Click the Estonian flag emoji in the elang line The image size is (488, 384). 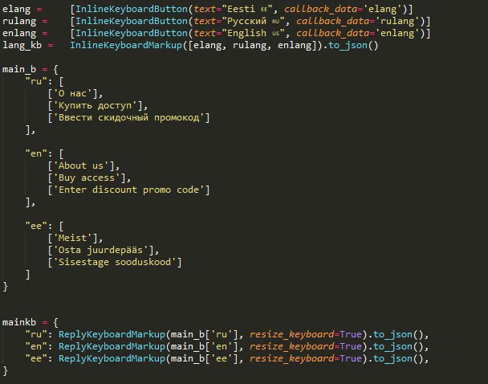coord(264,10)
